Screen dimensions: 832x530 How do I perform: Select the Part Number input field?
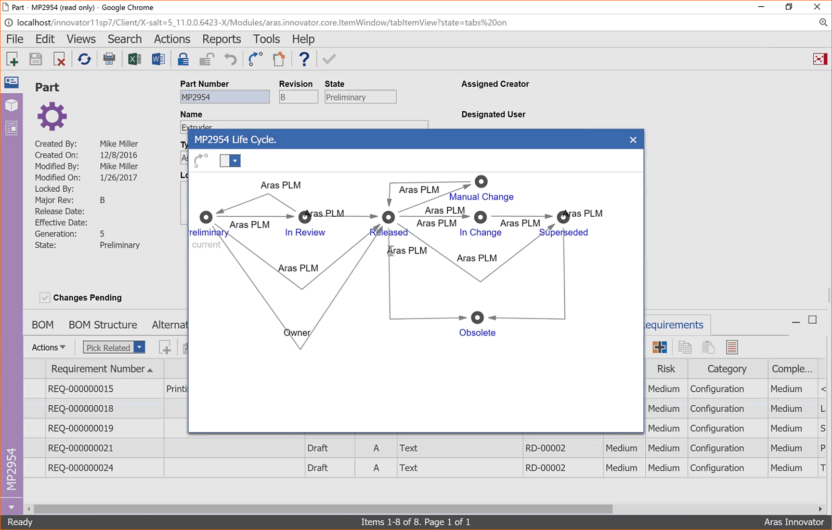tap(224, 97)
